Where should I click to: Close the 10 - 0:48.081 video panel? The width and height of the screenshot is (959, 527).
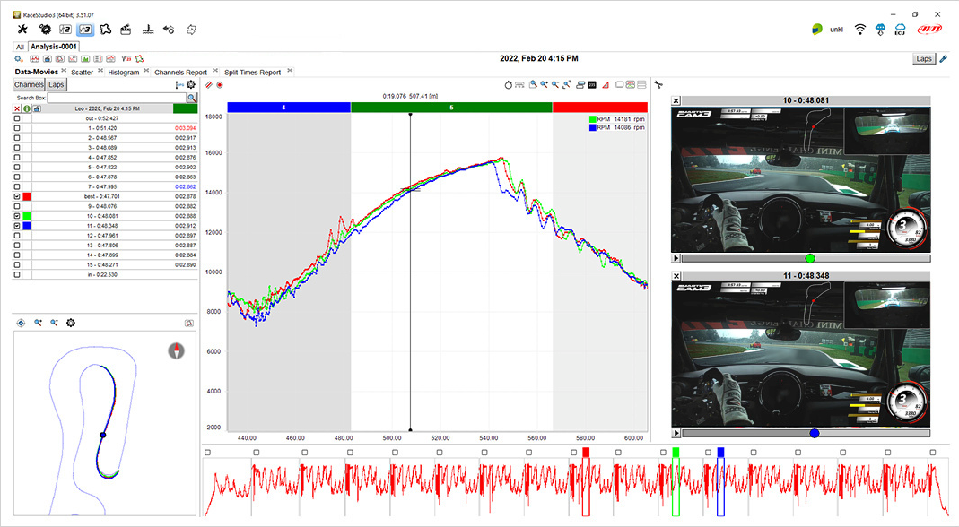(676, 100)
